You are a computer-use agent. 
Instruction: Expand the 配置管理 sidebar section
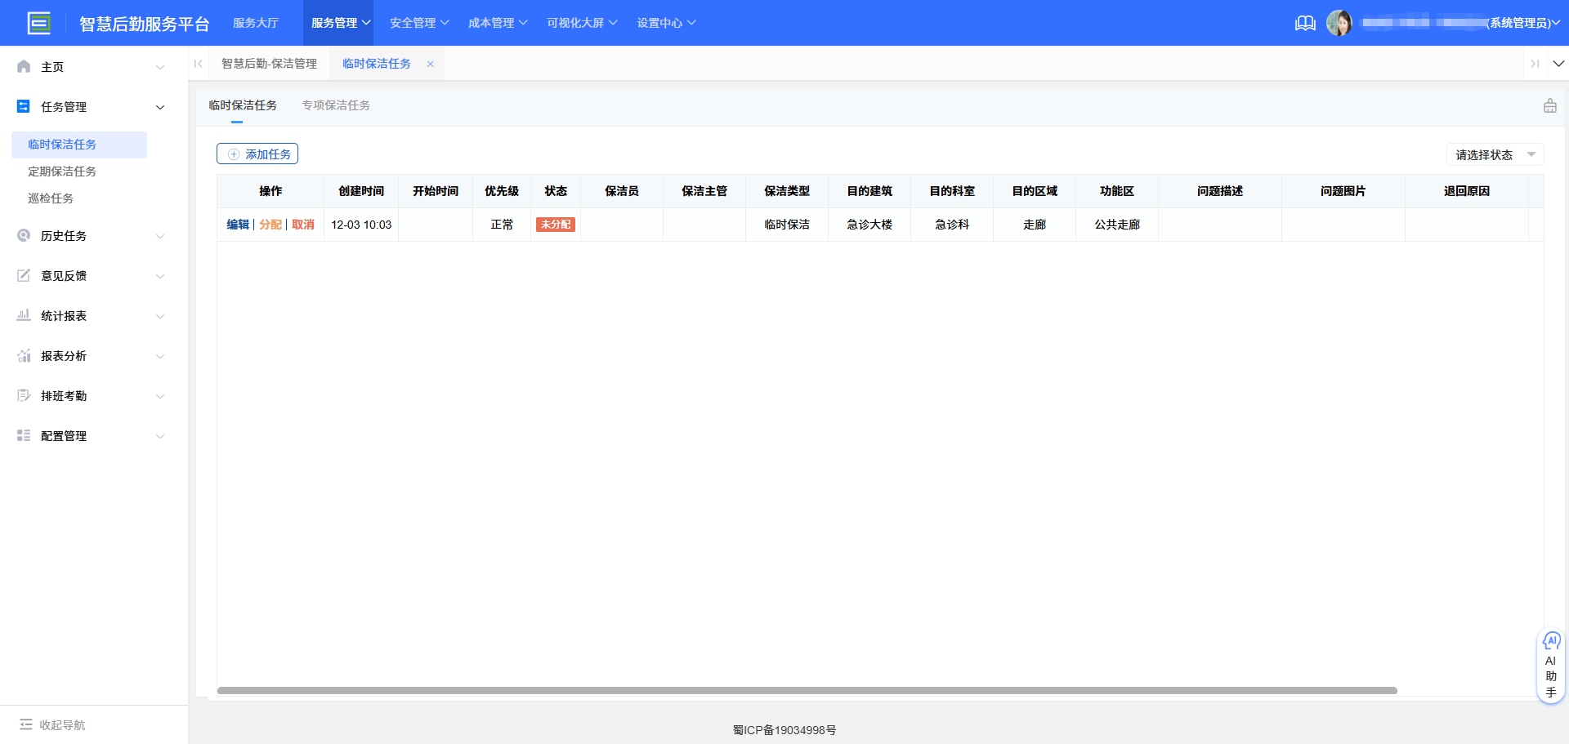point(160,436)
